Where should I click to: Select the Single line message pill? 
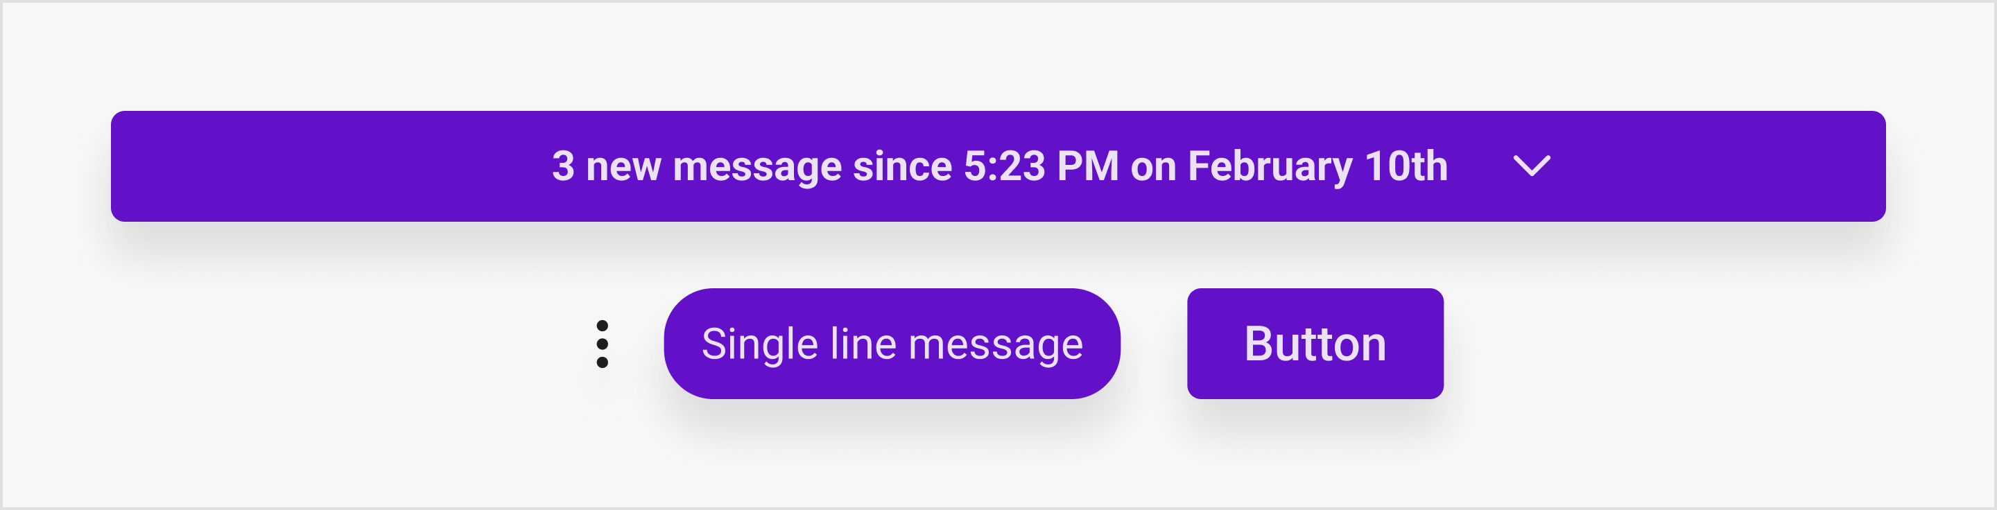point(892,344)
